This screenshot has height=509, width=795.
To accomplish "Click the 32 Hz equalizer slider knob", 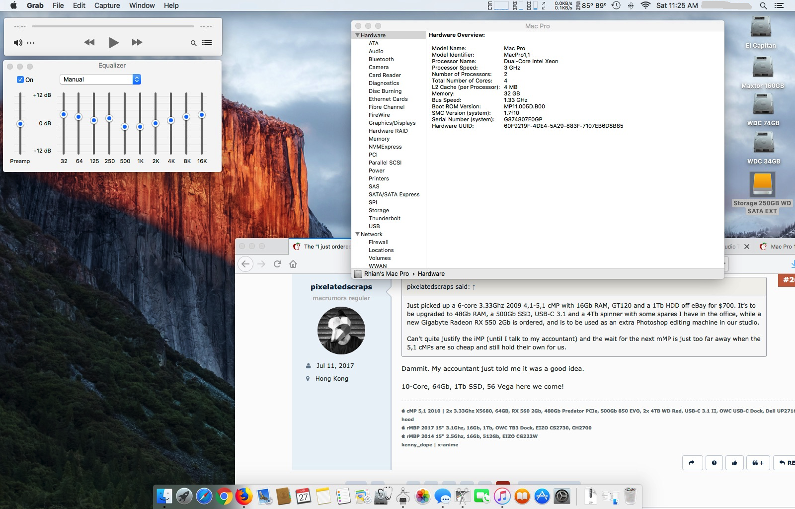I will (64, 115).
